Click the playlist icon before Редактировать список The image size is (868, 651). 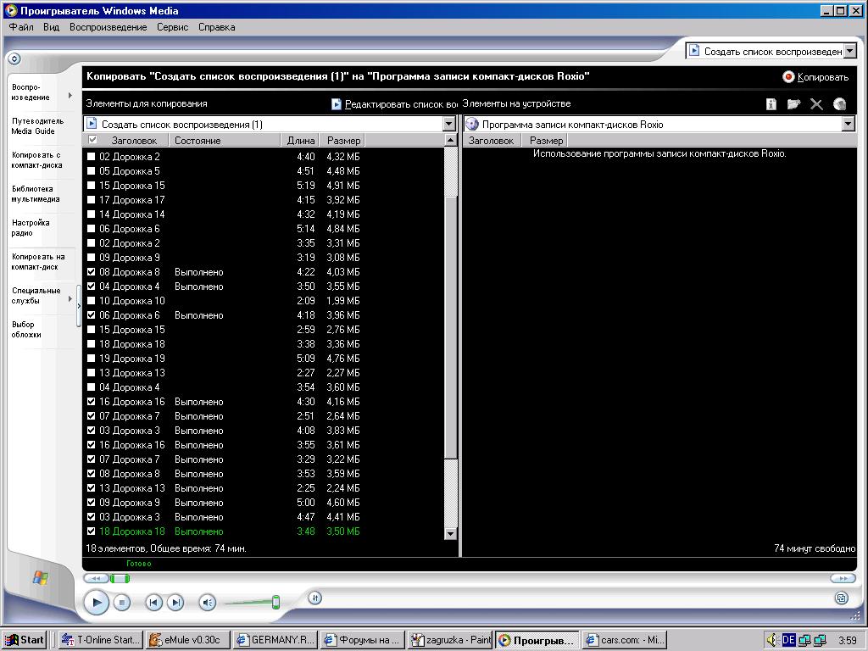(x=336, y=104)
